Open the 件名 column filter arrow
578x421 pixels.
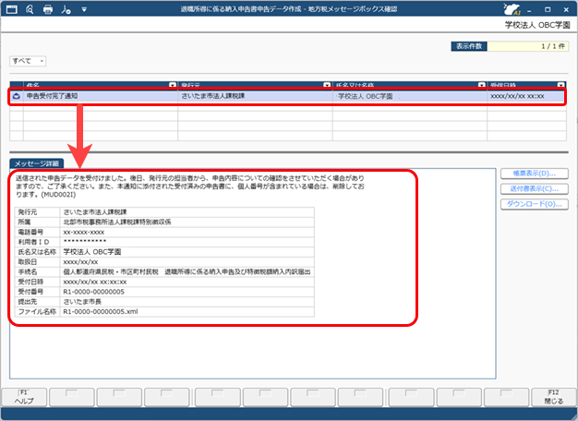(172, 85)
